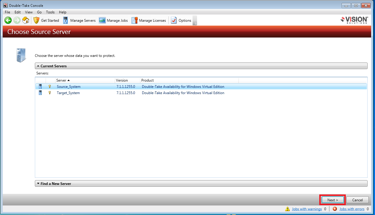
Task: Click the server icon beside Target_System
Action: pos(40,93)
